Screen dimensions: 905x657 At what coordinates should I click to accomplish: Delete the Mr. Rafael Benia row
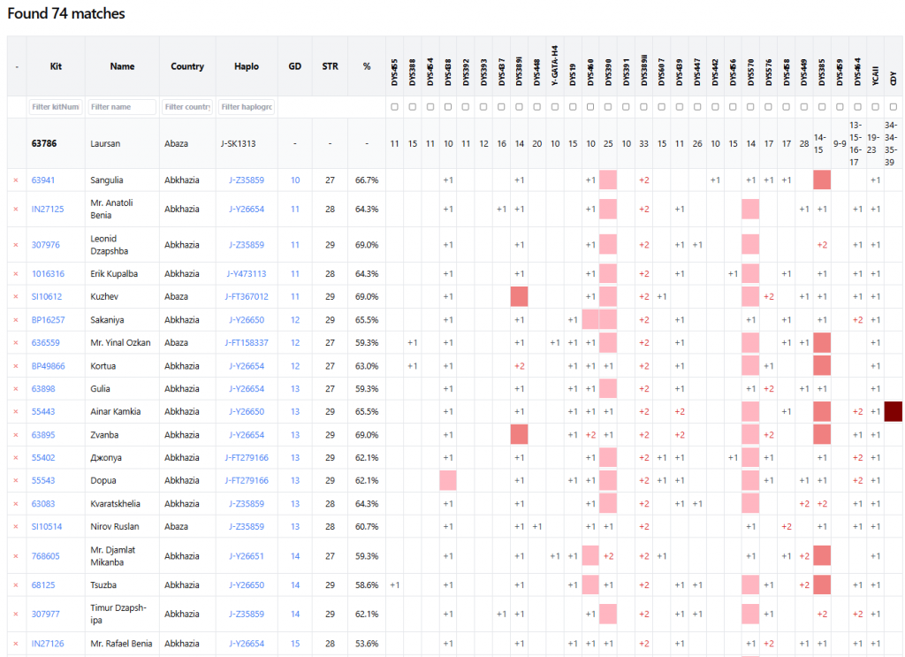tap(16, 644)
